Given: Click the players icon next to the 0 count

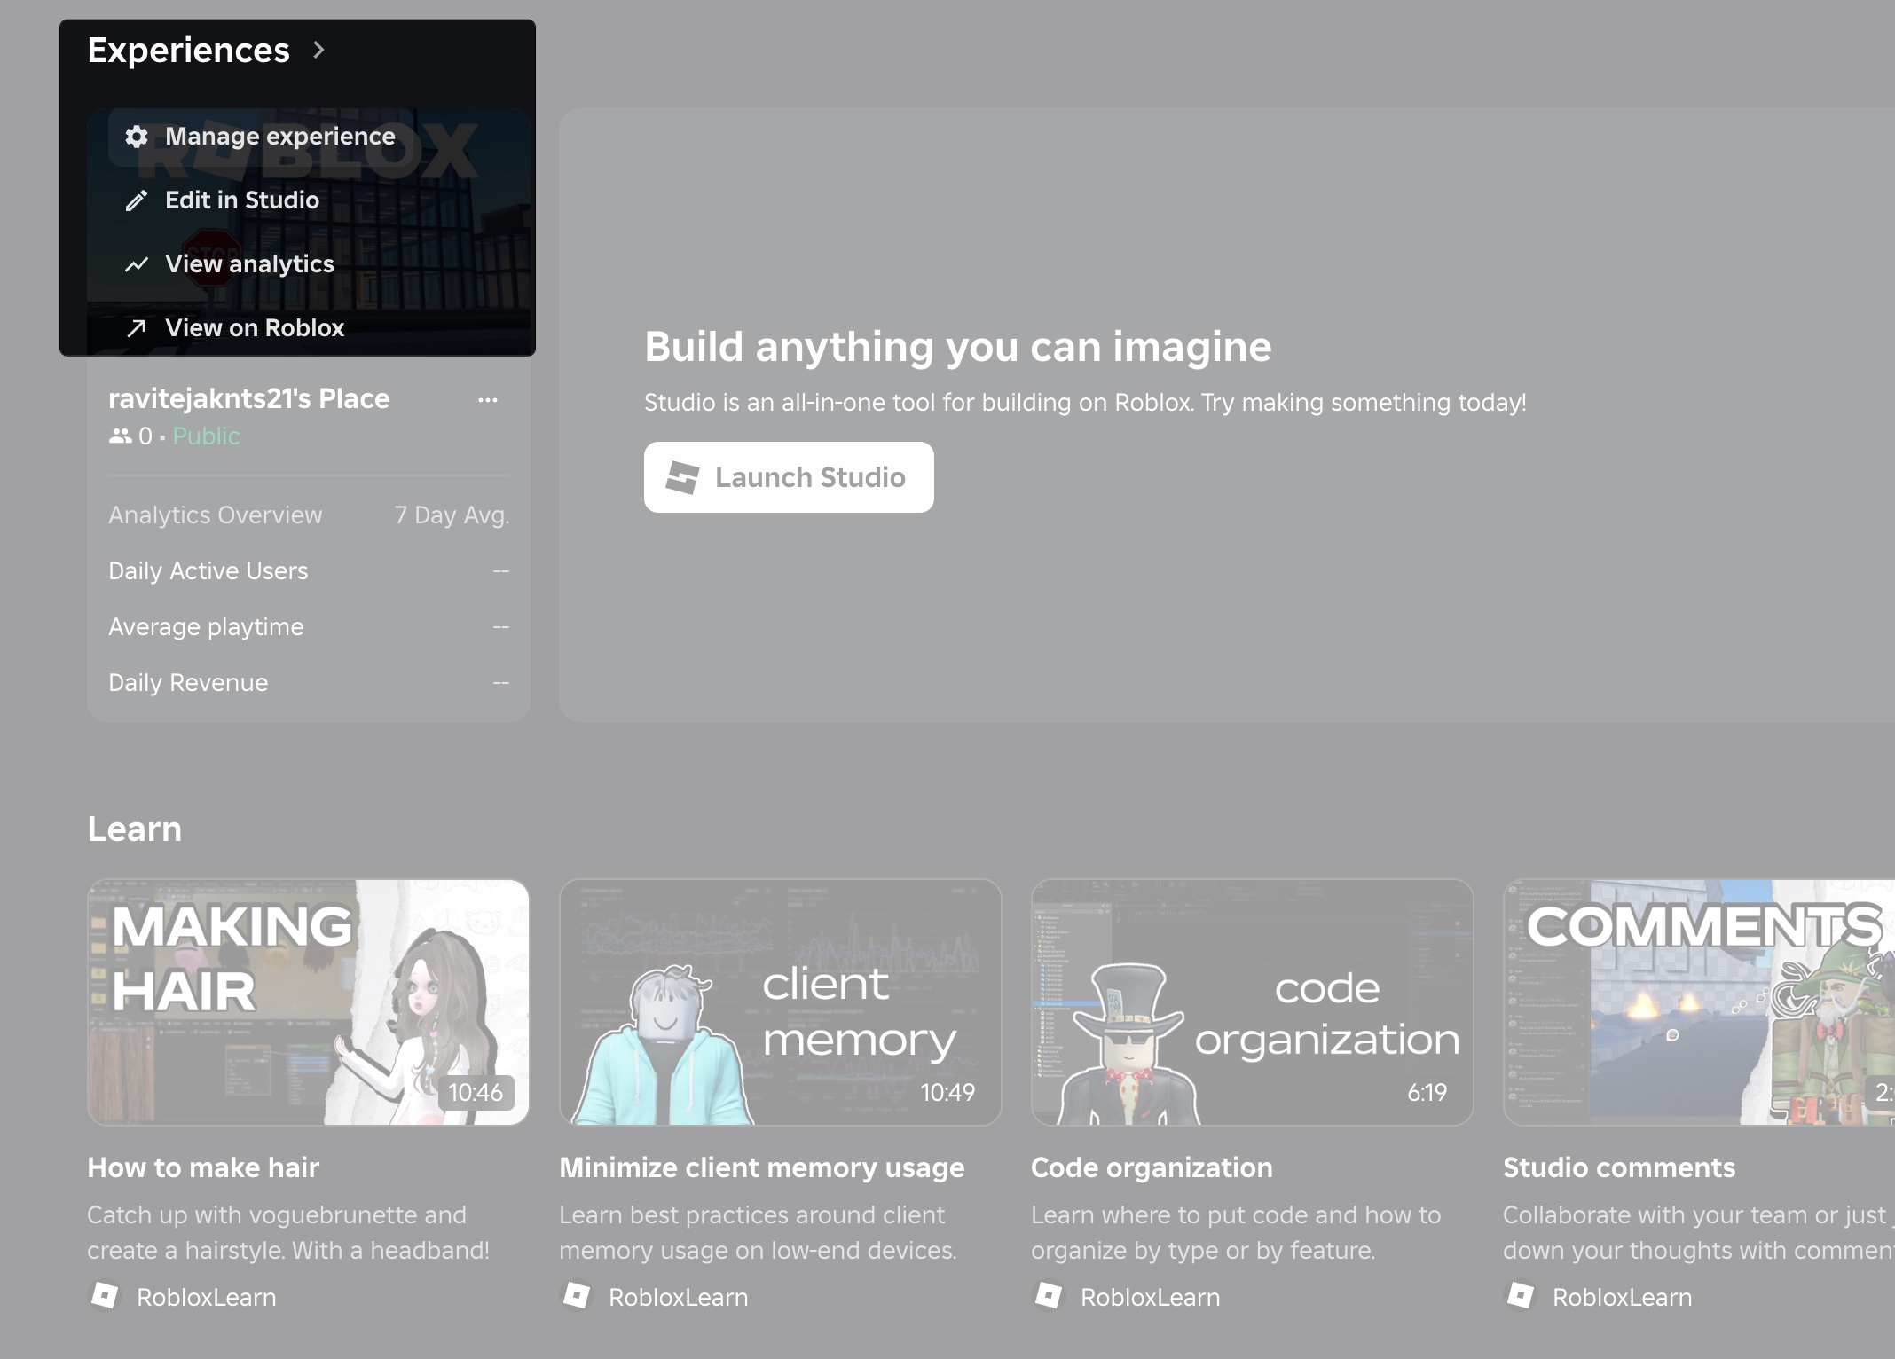Looking at the screenshot, I should click(x=120, y=436).
